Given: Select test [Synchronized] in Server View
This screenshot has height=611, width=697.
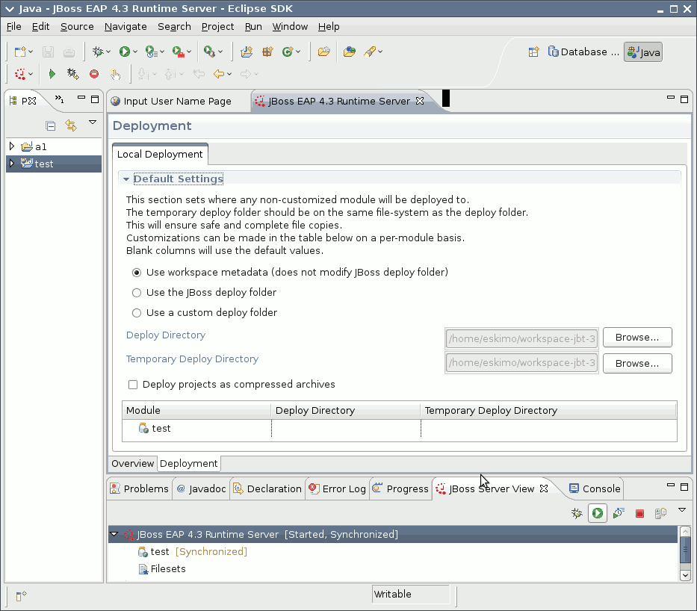Looking at the screenshot, I should [193, 551].
